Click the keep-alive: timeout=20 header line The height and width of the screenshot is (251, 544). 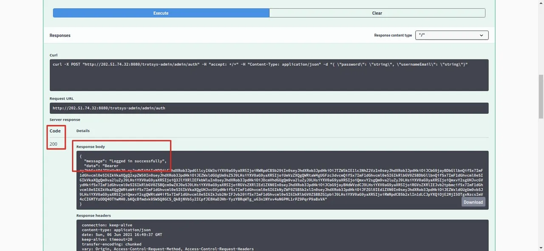click(x=107, y=240)
